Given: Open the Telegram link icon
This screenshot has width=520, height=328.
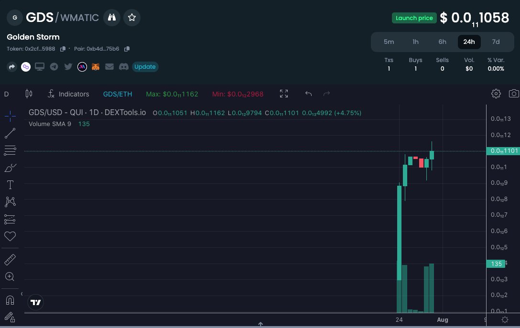Looking at the screenshot, I should click(x=54, y=67).
